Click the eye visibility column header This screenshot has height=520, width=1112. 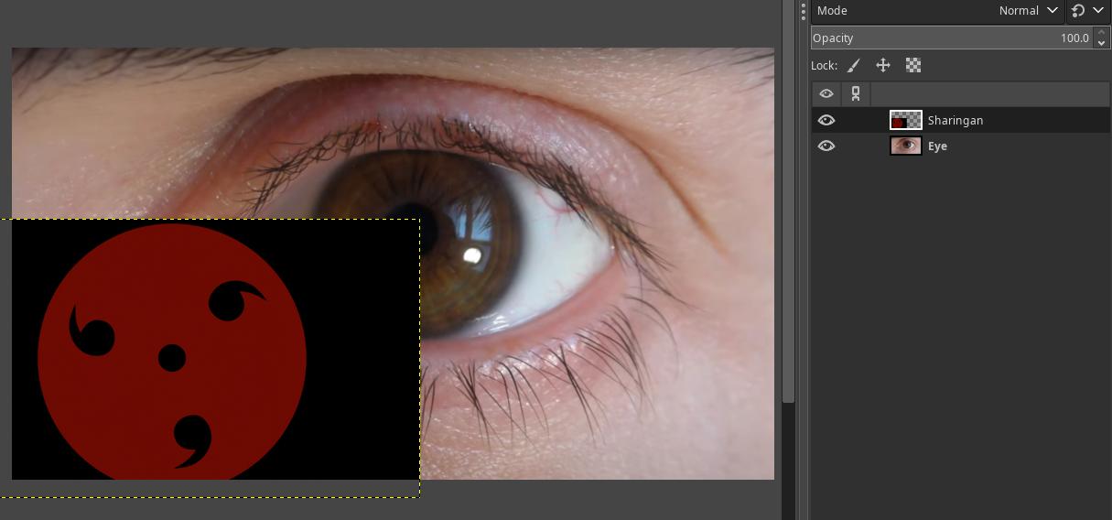click(826, 93)
